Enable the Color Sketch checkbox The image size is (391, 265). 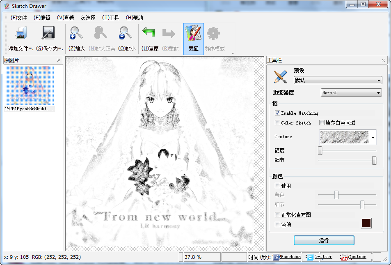[x=278, y=122]
